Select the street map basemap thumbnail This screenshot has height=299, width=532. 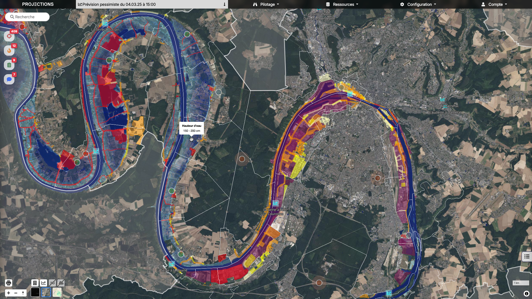pyautogui.click(x=57, y=292)
